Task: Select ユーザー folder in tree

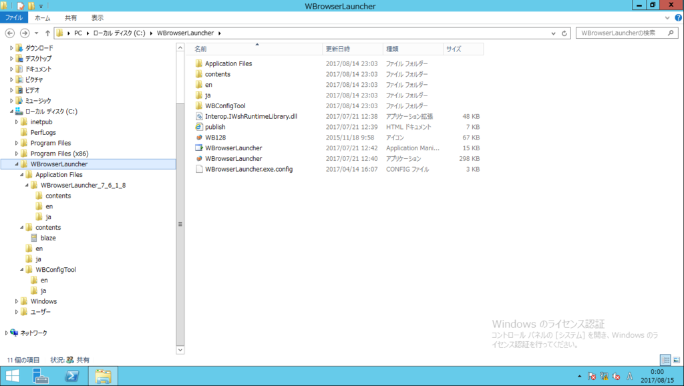Action: coord(41,313)
